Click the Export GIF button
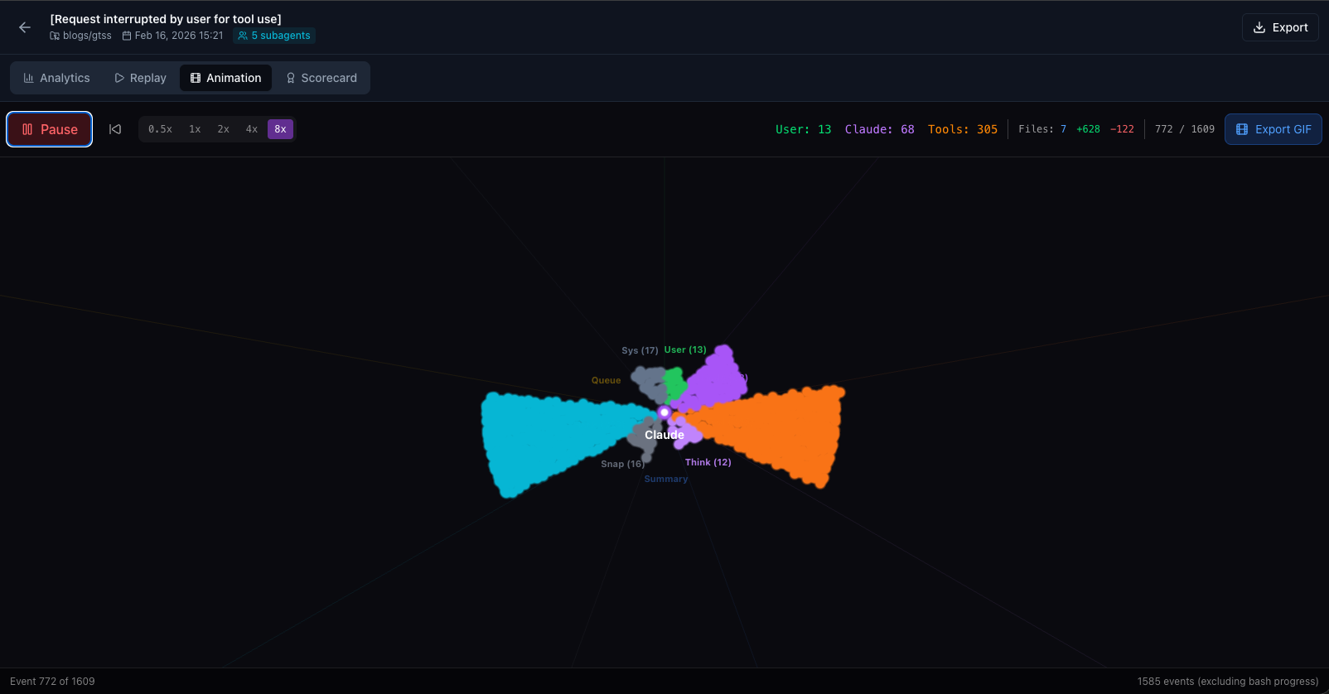Viewport: 1329px width, 694px height. [1273, 129]
